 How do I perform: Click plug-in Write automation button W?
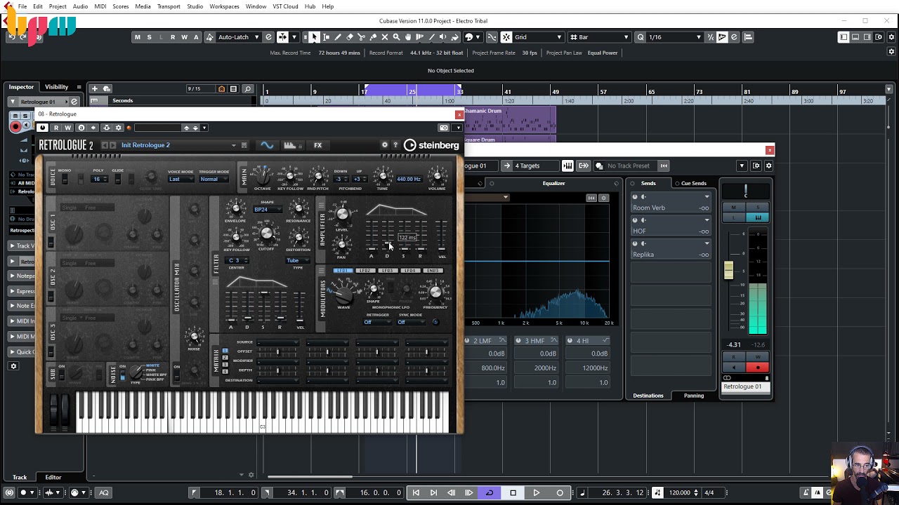[x=68, y=128]
